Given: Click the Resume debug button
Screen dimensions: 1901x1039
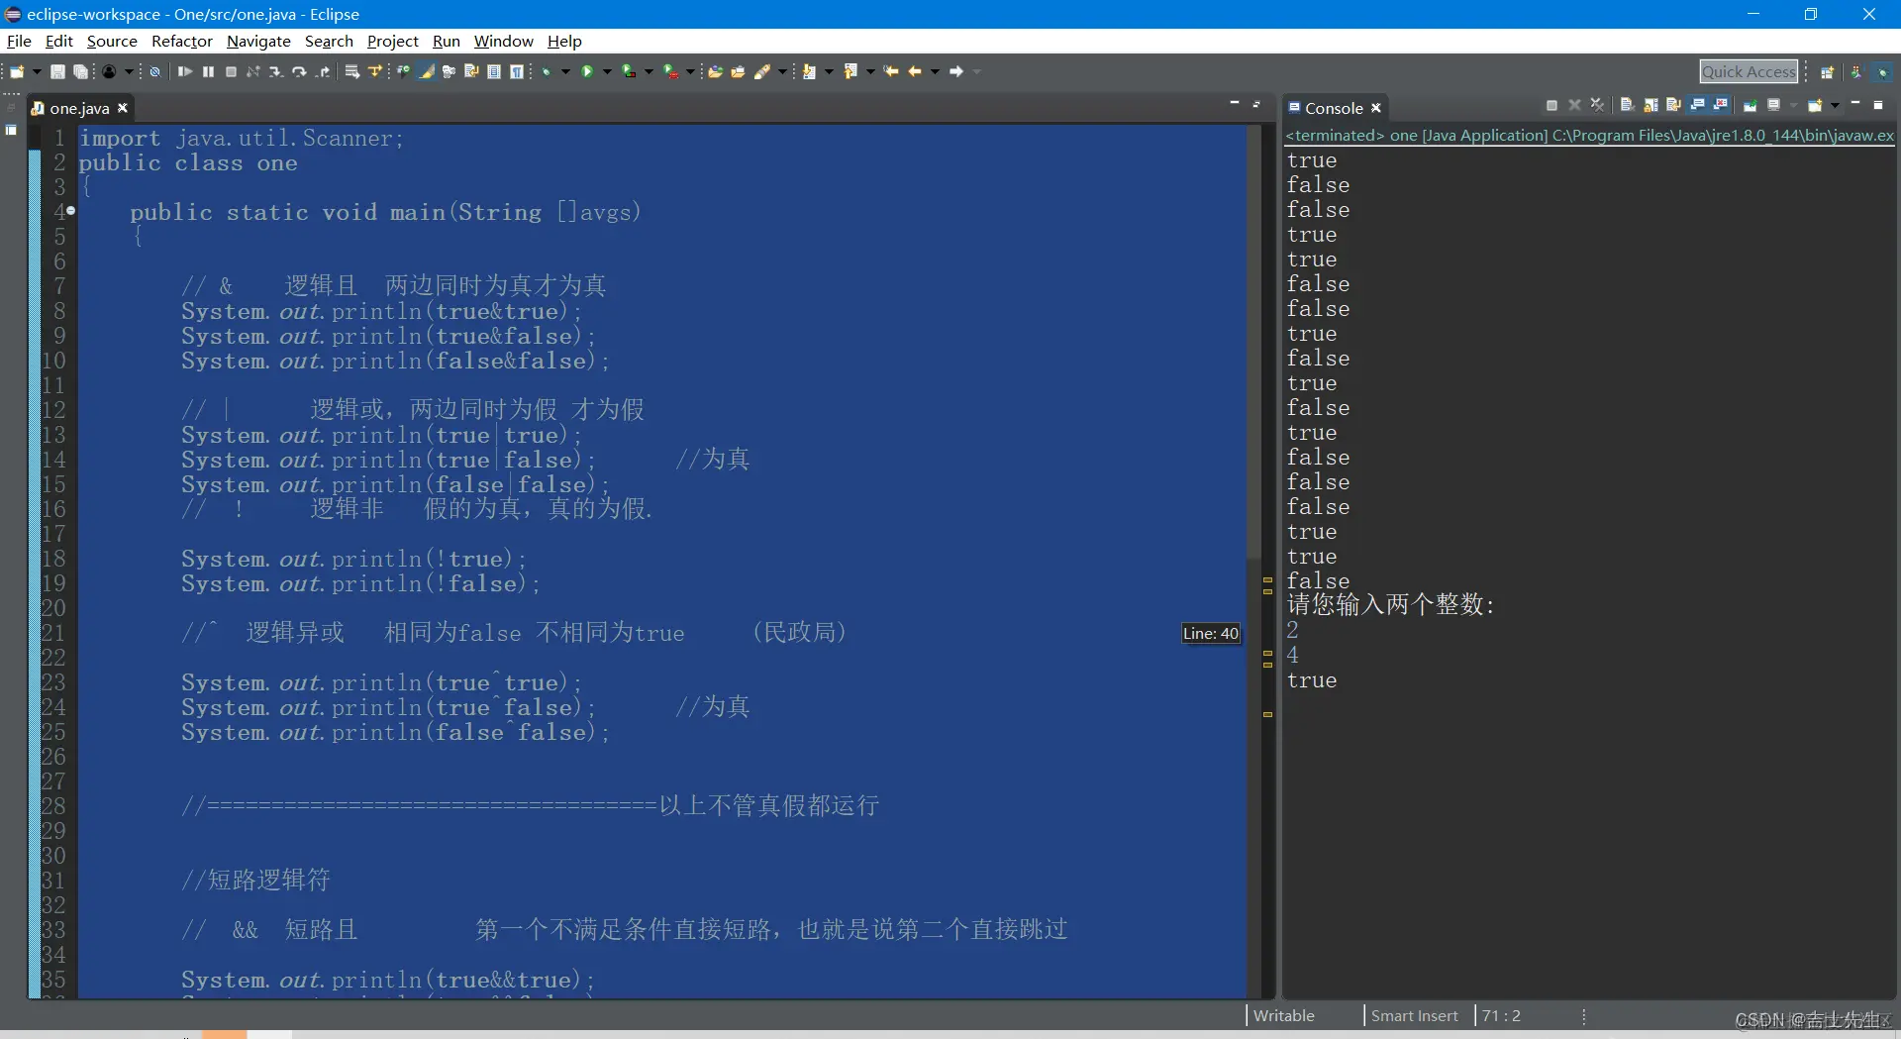Looking at the screenshot, I should pyautogui.click(x=184, y=71).
